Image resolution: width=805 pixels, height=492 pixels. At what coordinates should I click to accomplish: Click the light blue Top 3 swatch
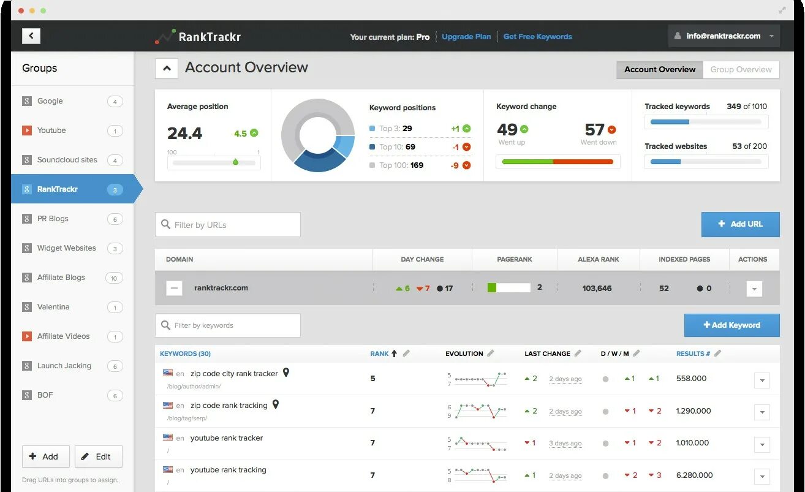[372, 129]
